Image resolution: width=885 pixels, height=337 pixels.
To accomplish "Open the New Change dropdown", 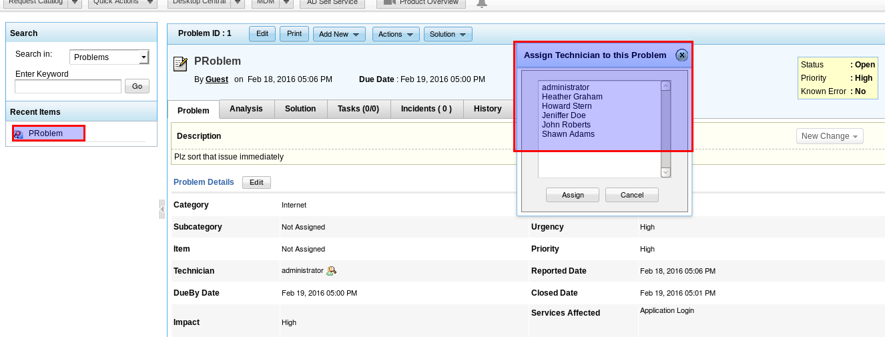I will click(x=830, y=136).
